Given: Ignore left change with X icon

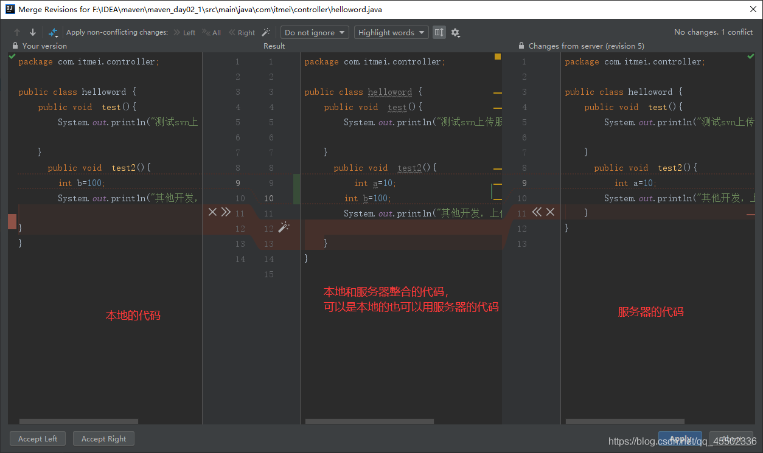Looking at the screenshot, I should (212, 212).
